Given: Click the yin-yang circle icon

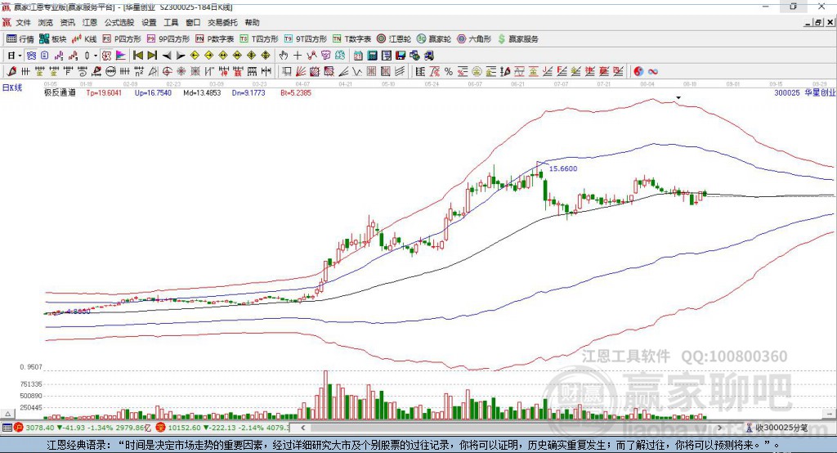Looking at the screenshot, I should coord(638,72).
